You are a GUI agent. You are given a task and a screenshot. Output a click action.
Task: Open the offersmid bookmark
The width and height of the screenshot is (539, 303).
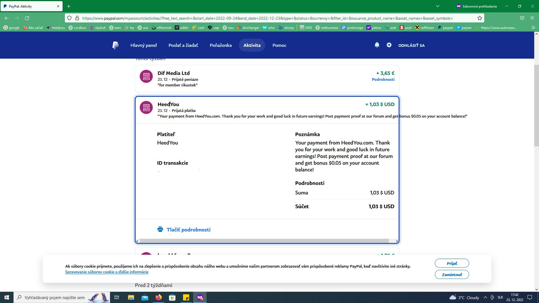161,28
